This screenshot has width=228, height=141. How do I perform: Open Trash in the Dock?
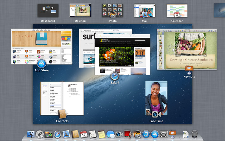(x=195, y=135)
